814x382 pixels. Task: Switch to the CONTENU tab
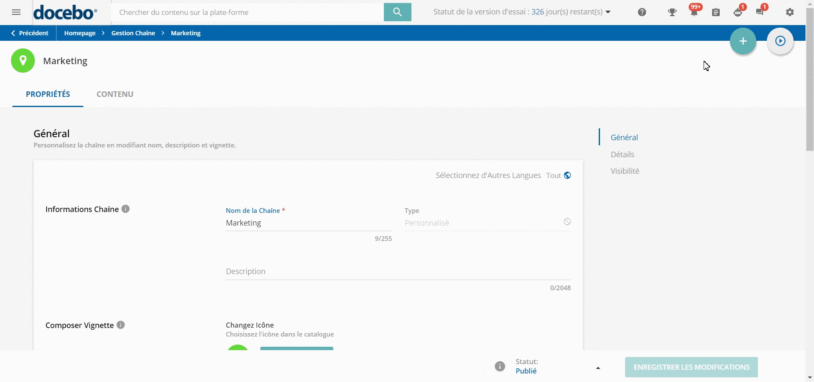(x=115, y=94)
